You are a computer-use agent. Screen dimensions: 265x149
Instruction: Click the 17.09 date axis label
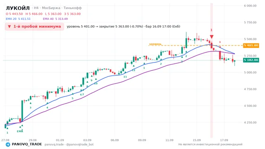[x=224, y=140]
